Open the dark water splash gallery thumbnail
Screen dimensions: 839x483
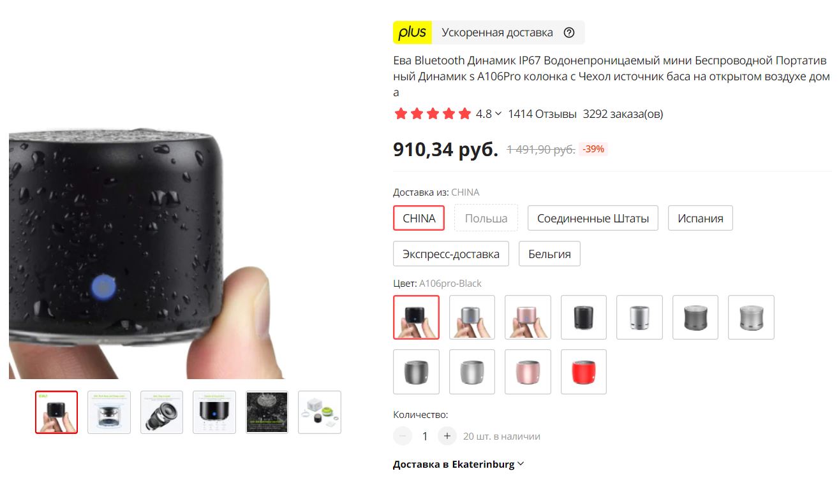(x=267, y=412)
